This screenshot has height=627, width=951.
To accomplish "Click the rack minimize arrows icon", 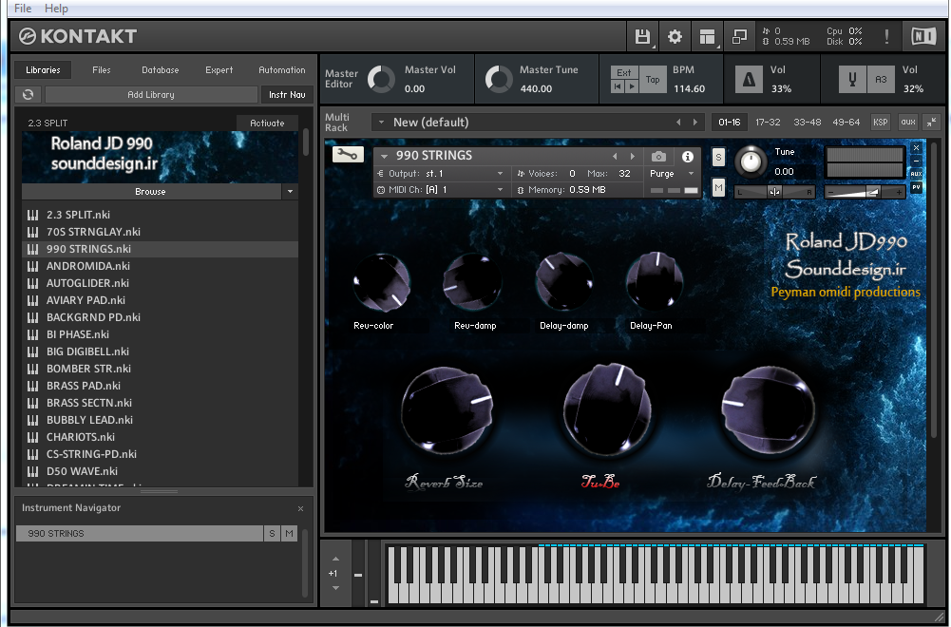I will (x=932, y=123).
